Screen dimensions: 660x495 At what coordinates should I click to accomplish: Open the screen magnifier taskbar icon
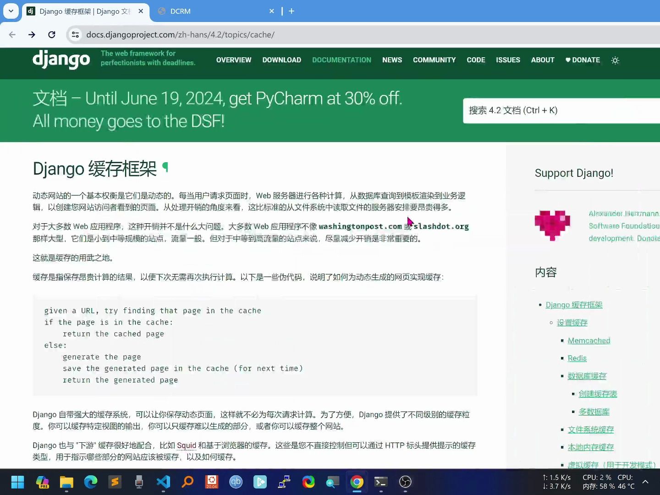pyautogui.click(x=333, y=482)
